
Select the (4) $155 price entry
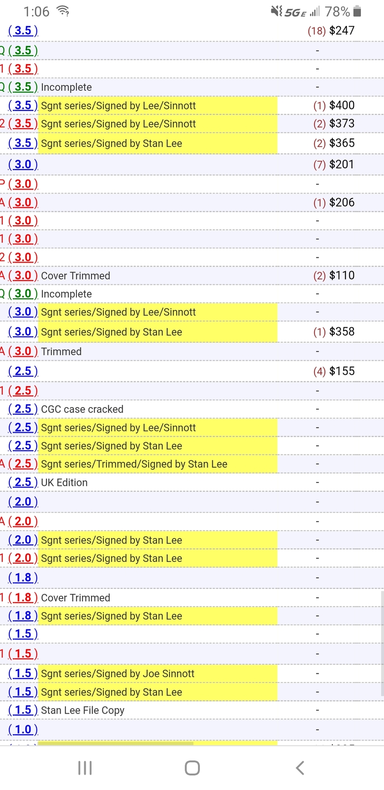pyautogui.click(x=334, y=371)
